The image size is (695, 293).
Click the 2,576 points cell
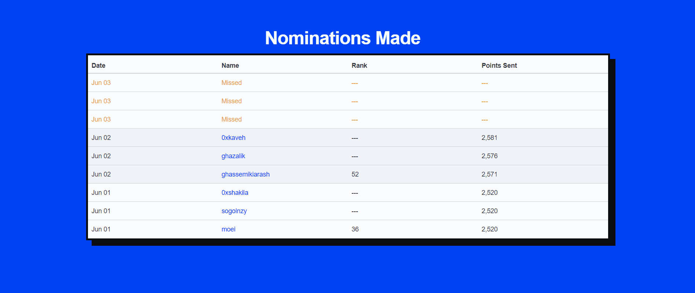(489, 156)
